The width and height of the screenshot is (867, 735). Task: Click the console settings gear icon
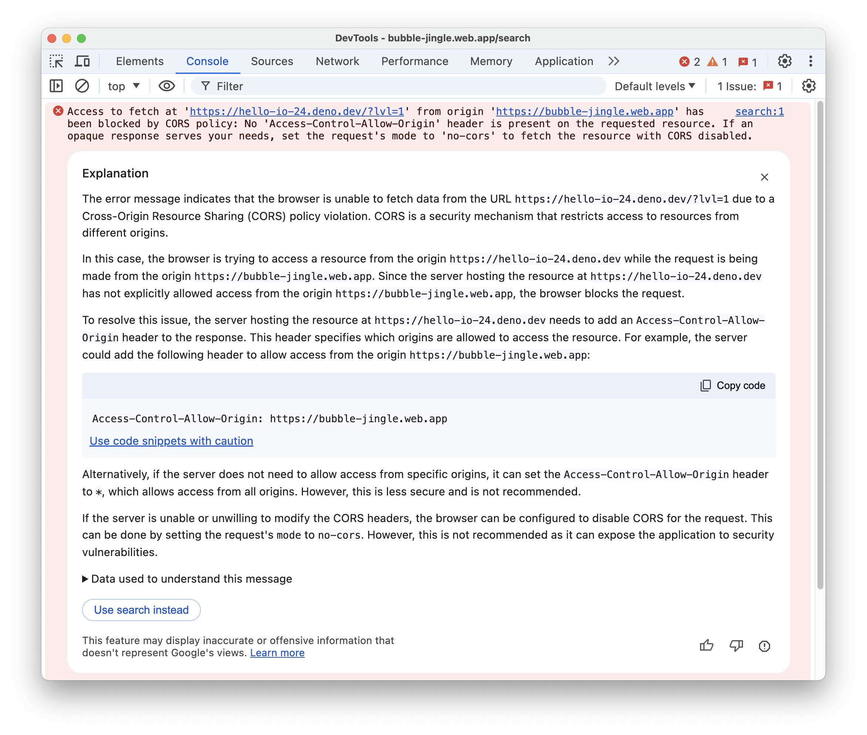click(x=809, y=86)
